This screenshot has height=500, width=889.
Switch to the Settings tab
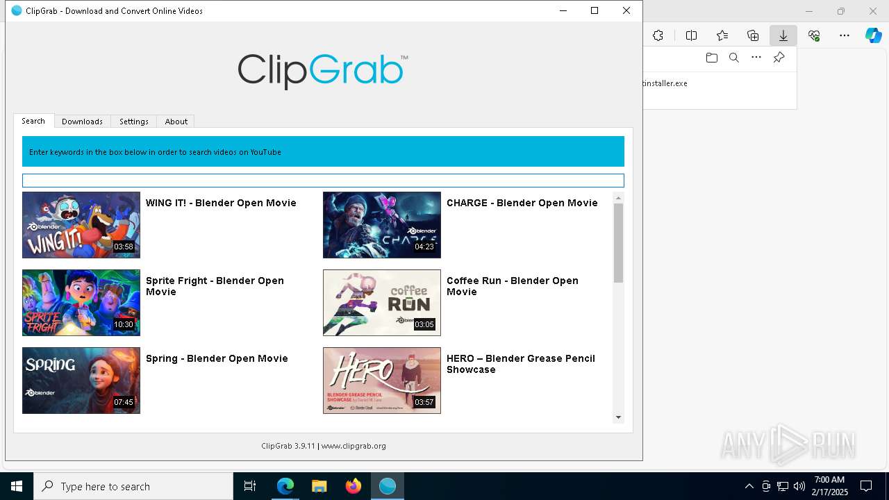(x=133, y=122)
